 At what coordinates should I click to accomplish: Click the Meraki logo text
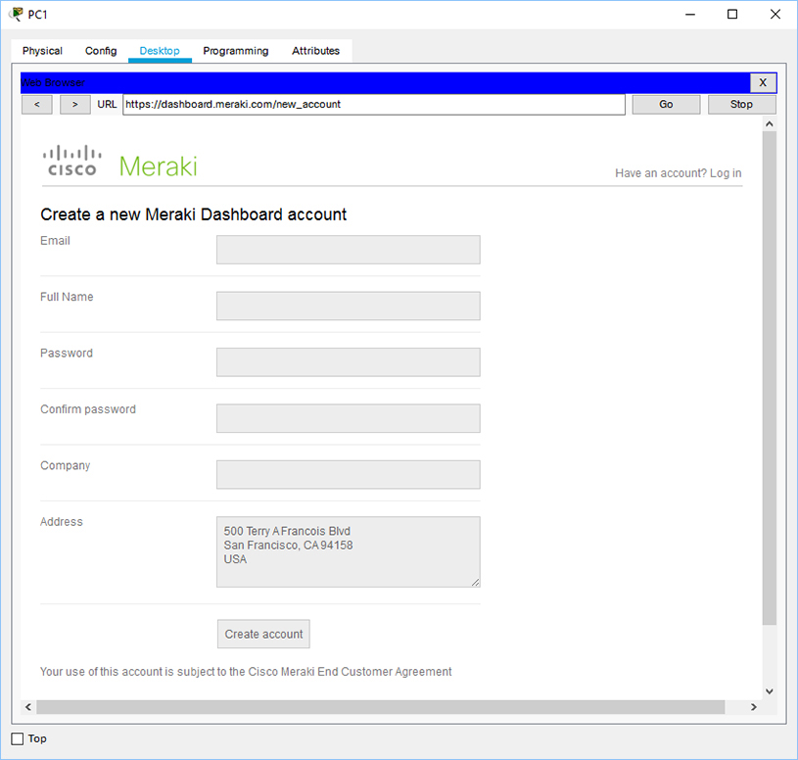tap(159, 166)
